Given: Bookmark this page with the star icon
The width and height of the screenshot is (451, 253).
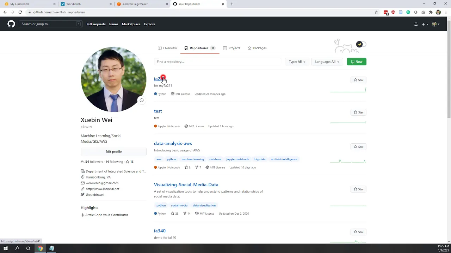Looking at the screenshot, I should tap(376, 12).
